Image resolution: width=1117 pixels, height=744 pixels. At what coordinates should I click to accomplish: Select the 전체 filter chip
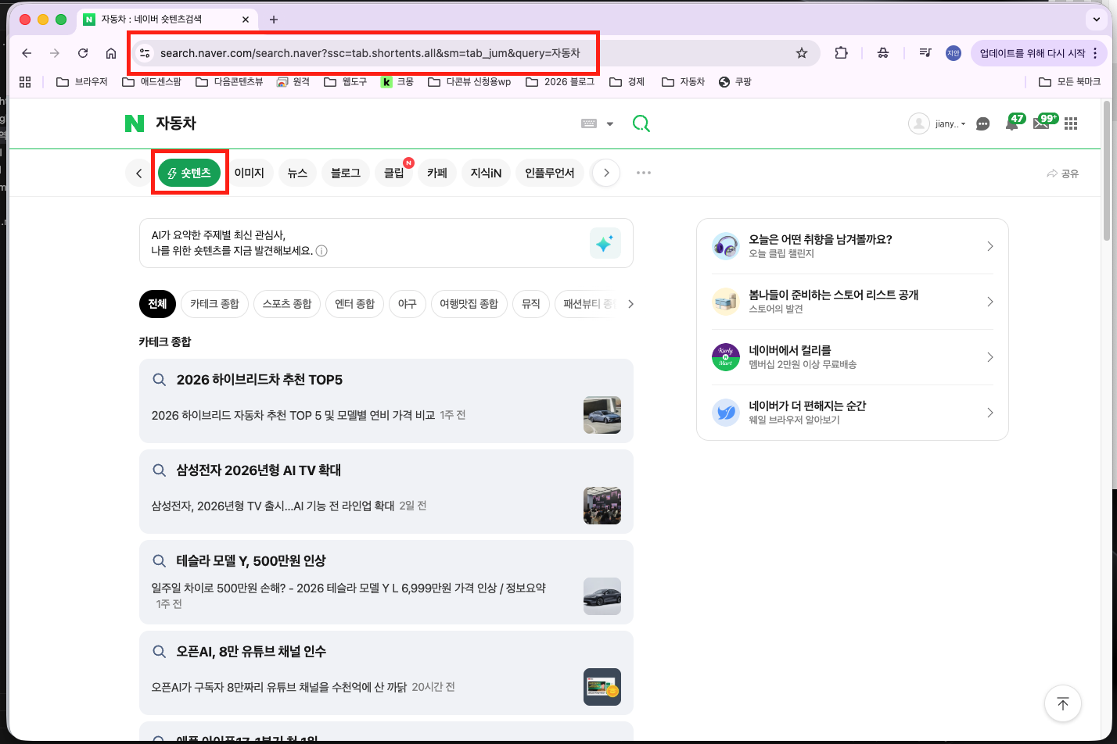pos(157,304)
